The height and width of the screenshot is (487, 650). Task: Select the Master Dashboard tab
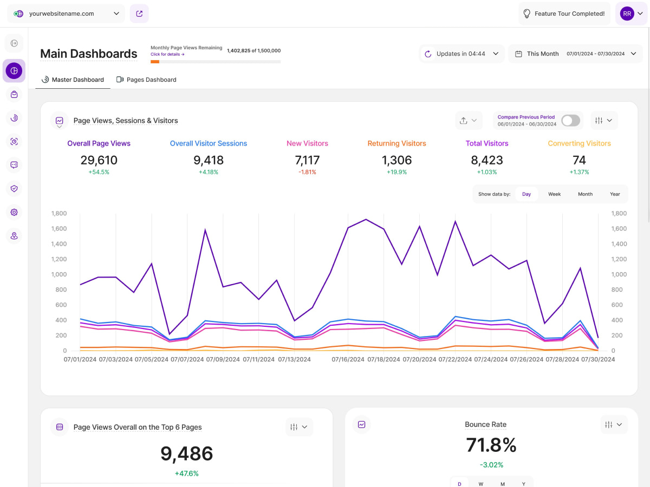(73, 80)
